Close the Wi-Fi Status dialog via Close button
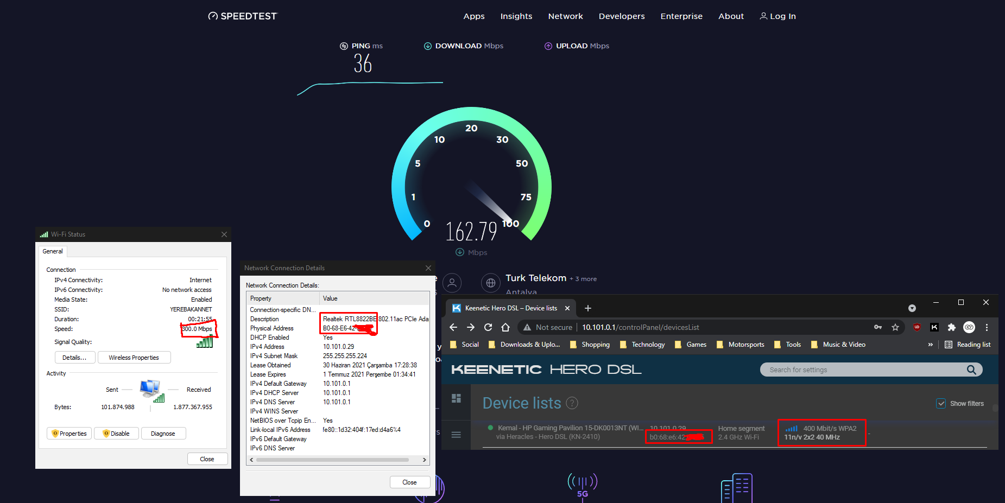The image size is (1005, 503). pyautogui.click(x=207, y=459)
